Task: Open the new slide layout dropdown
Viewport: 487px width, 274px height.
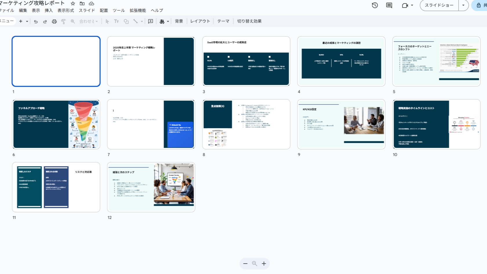Action: [27, 21]
